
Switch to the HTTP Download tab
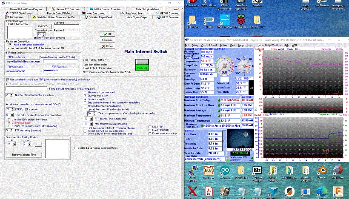click(x=168, y=17)
